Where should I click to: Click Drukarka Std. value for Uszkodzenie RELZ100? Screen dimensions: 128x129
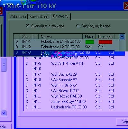pos(111,107)
